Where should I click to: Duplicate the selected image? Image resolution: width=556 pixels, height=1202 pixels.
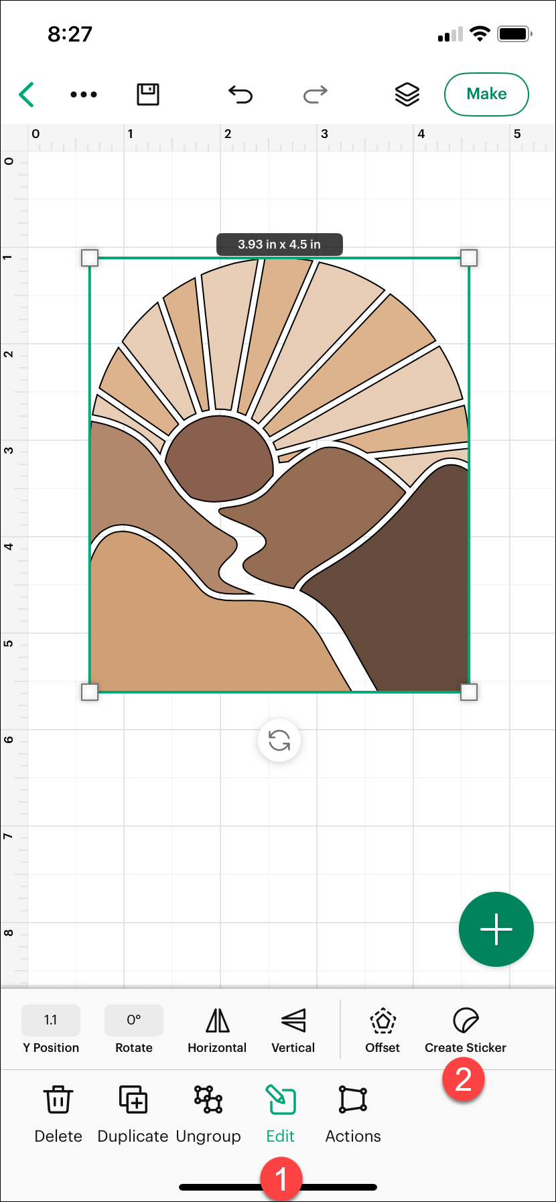[133, 1114]
